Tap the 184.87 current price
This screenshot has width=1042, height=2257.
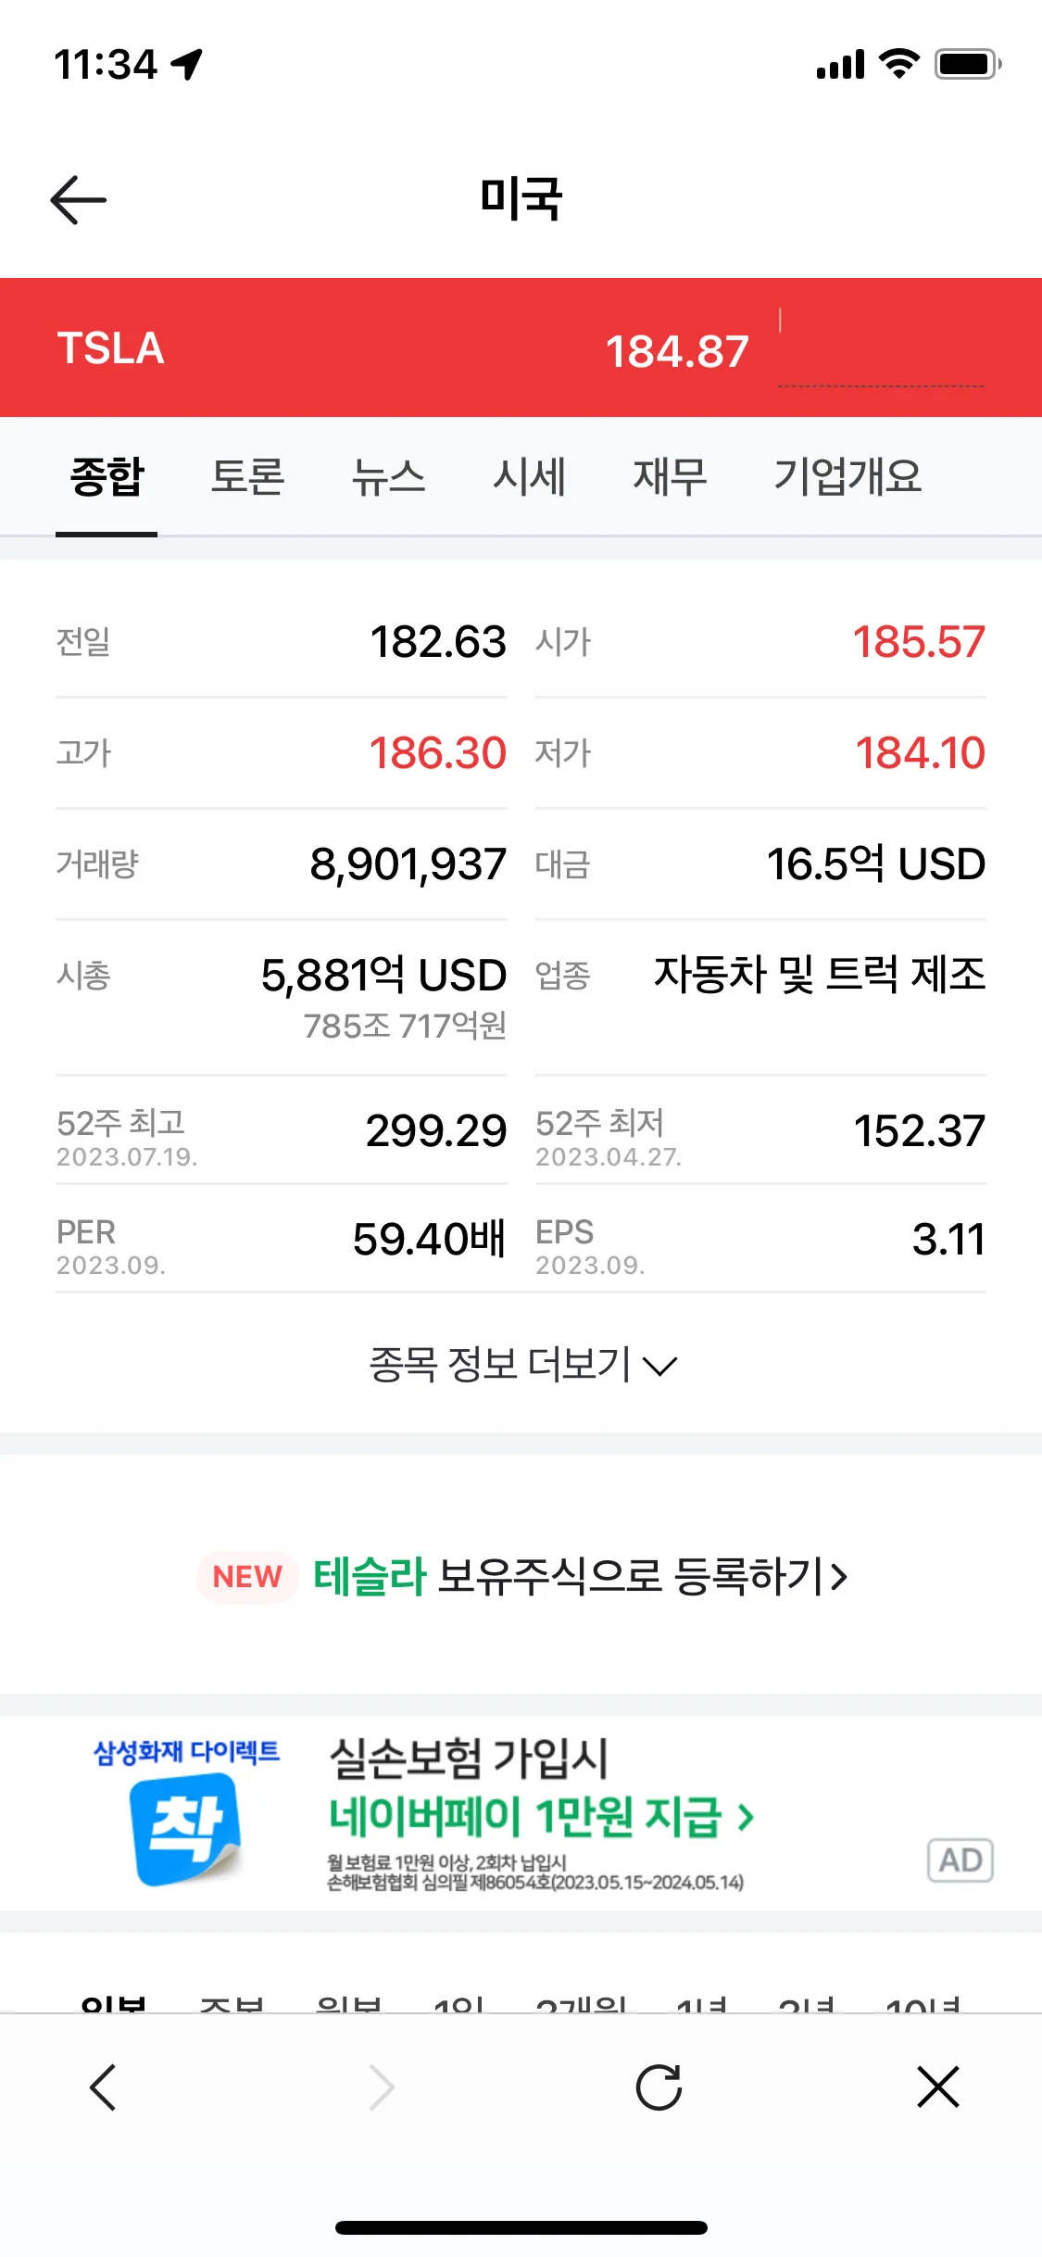coord(677,351)
